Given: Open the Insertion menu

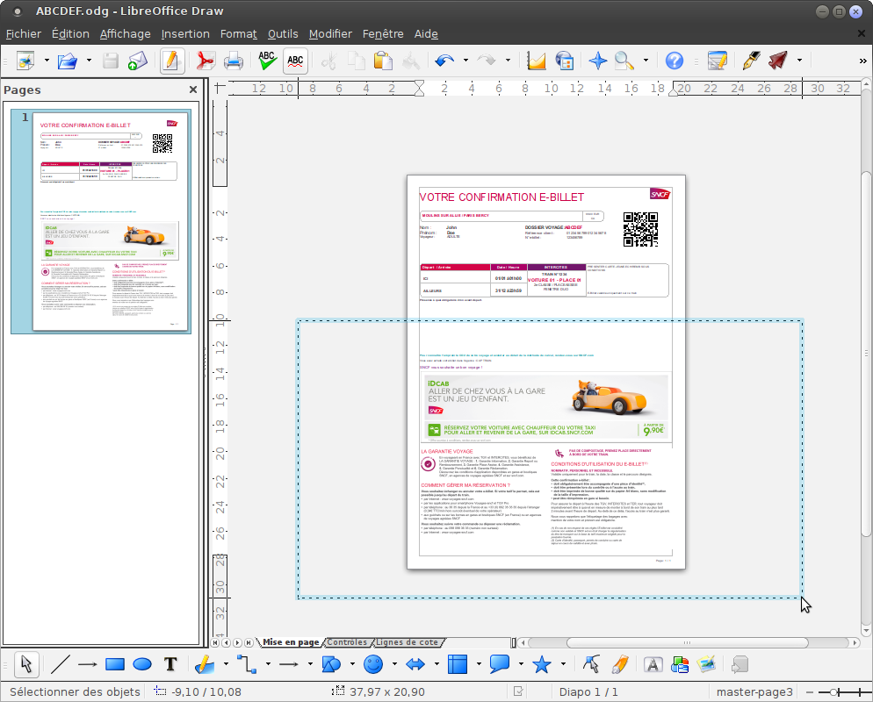Looking at the screenshot, I should 185,34.
